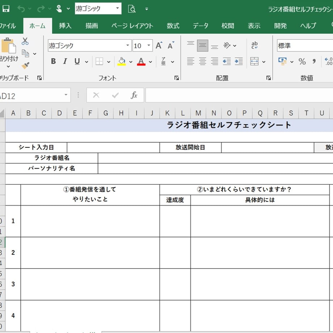Increase indent
333x333 pixels.
tap(239, 62)
